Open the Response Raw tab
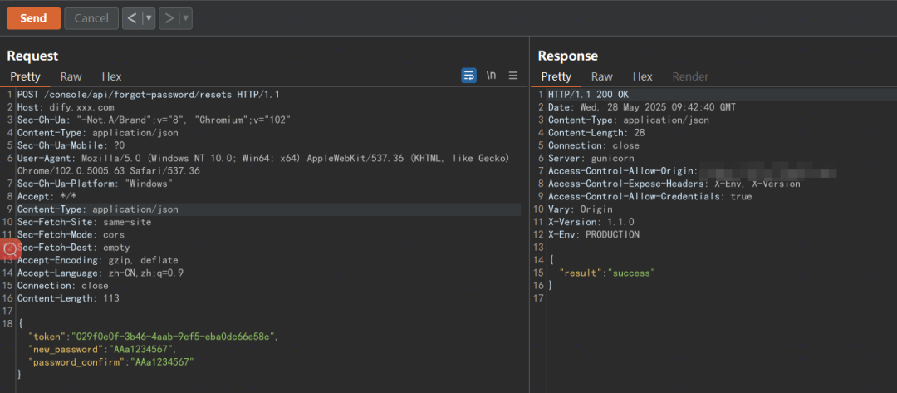This screenshot has height=393, width=897. [602, 76]
